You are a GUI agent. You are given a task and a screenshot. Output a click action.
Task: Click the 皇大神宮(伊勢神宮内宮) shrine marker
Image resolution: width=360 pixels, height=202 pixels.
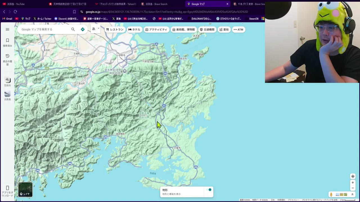(x=125, y=71)
